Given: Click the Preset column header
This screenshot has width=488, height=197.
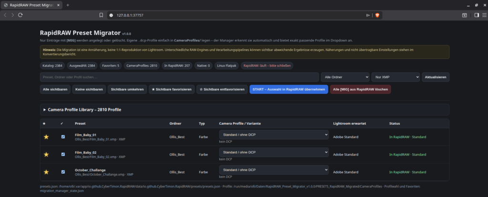Looking at the screenshot, I should (80, 124).
